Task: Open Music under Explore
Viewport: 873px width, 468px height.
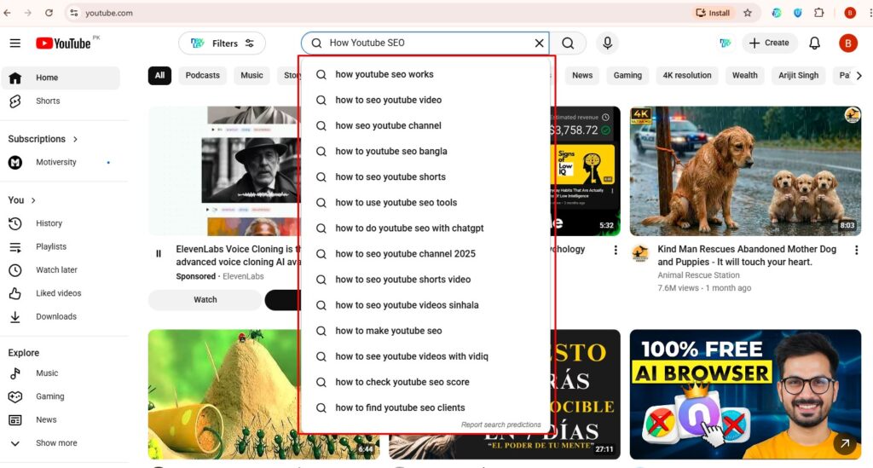Action: pos(61,373)
